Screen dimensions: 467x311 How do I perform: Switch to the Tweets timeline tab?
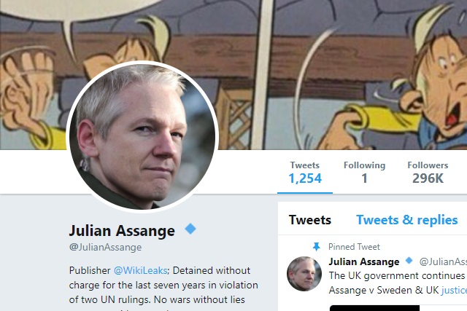point(309,220)
